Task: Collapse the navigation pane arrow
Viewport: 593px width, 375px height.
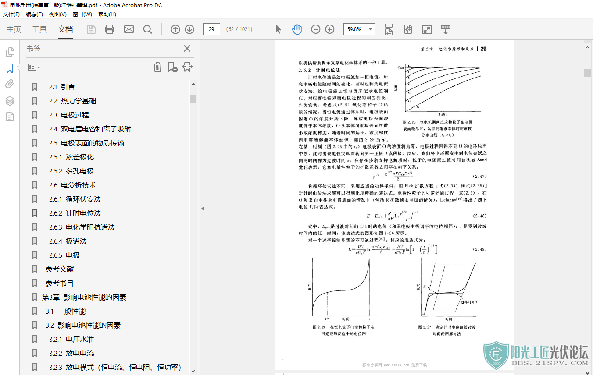Action: click(x=203, y=209)
